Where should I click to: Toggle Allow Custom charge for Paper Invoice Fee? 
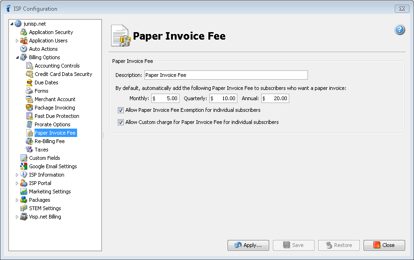coord(121,122)
